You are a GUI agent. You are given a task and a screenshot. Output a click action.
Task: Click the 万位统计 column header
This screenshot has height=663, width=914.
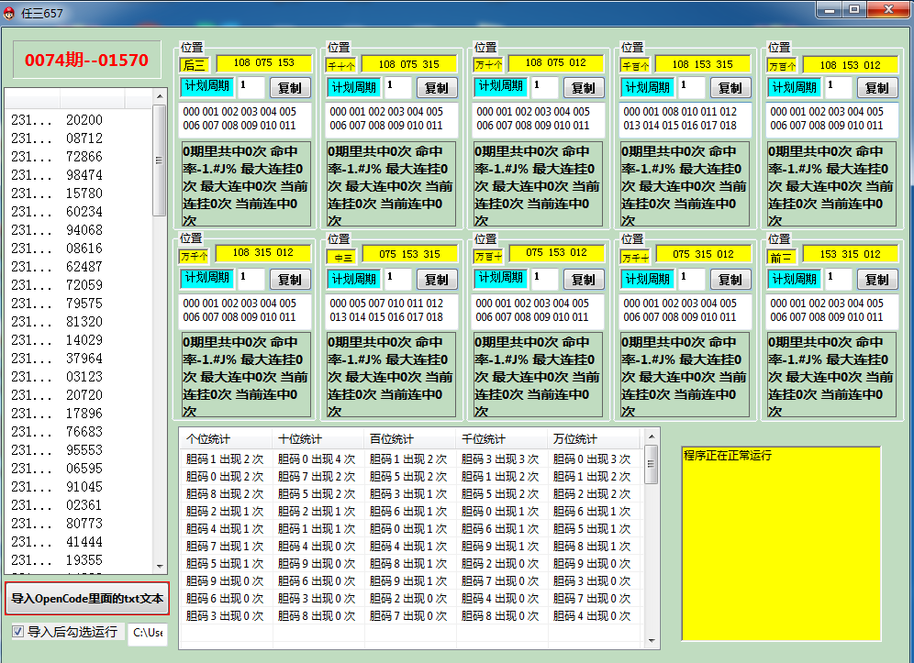tap(594, 439)
